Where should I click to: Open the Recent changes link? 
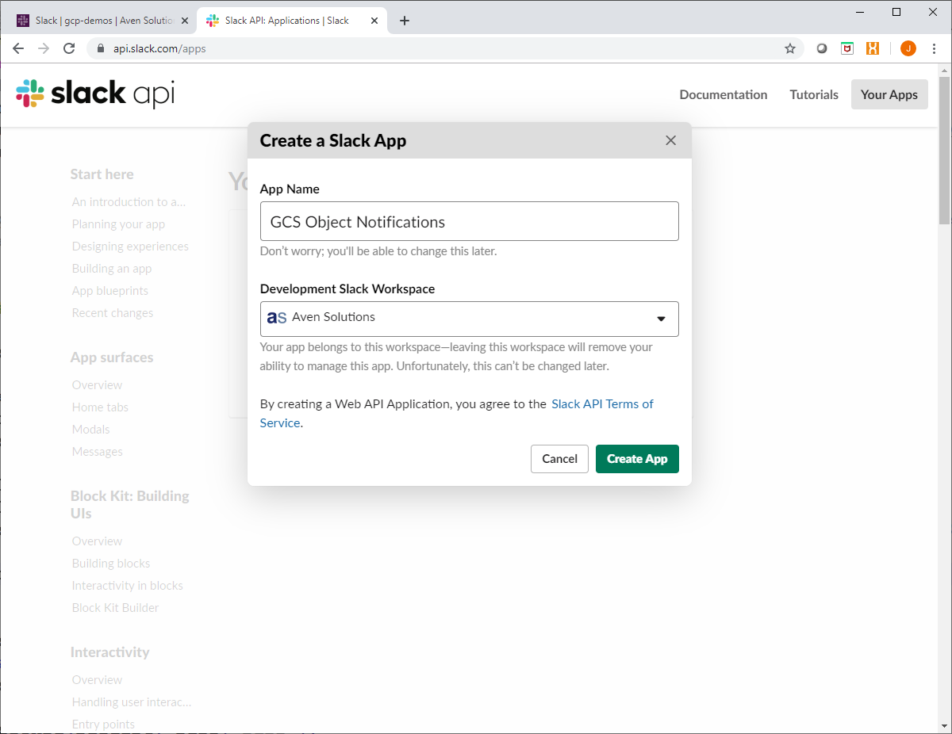click(x=113, y=313)
